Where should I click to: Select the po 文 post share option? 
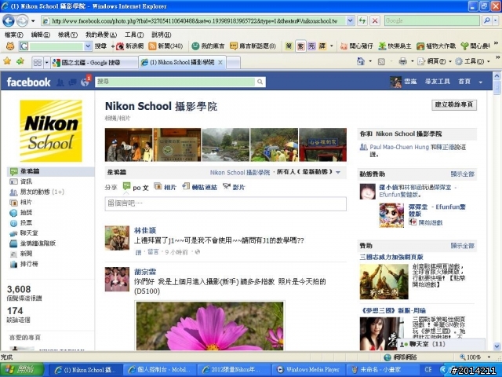coord(136,187)
